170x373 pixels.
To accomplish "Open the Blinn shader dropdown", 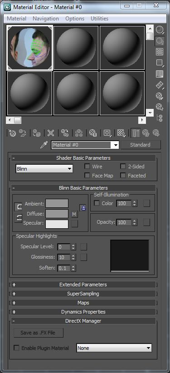I will point(44,169).
